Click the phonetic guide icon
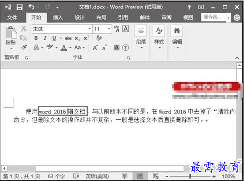This screenshot has width=244, height=181. (116, 29)
